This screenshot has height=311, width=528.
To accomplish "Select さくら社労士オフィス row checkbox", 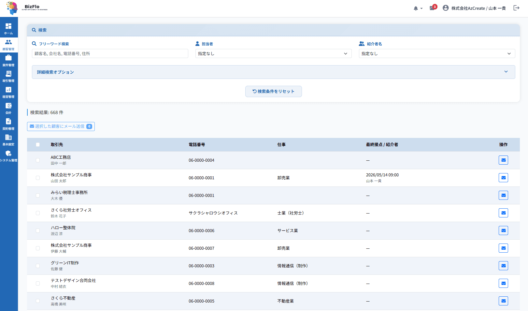I will [38, 213].
